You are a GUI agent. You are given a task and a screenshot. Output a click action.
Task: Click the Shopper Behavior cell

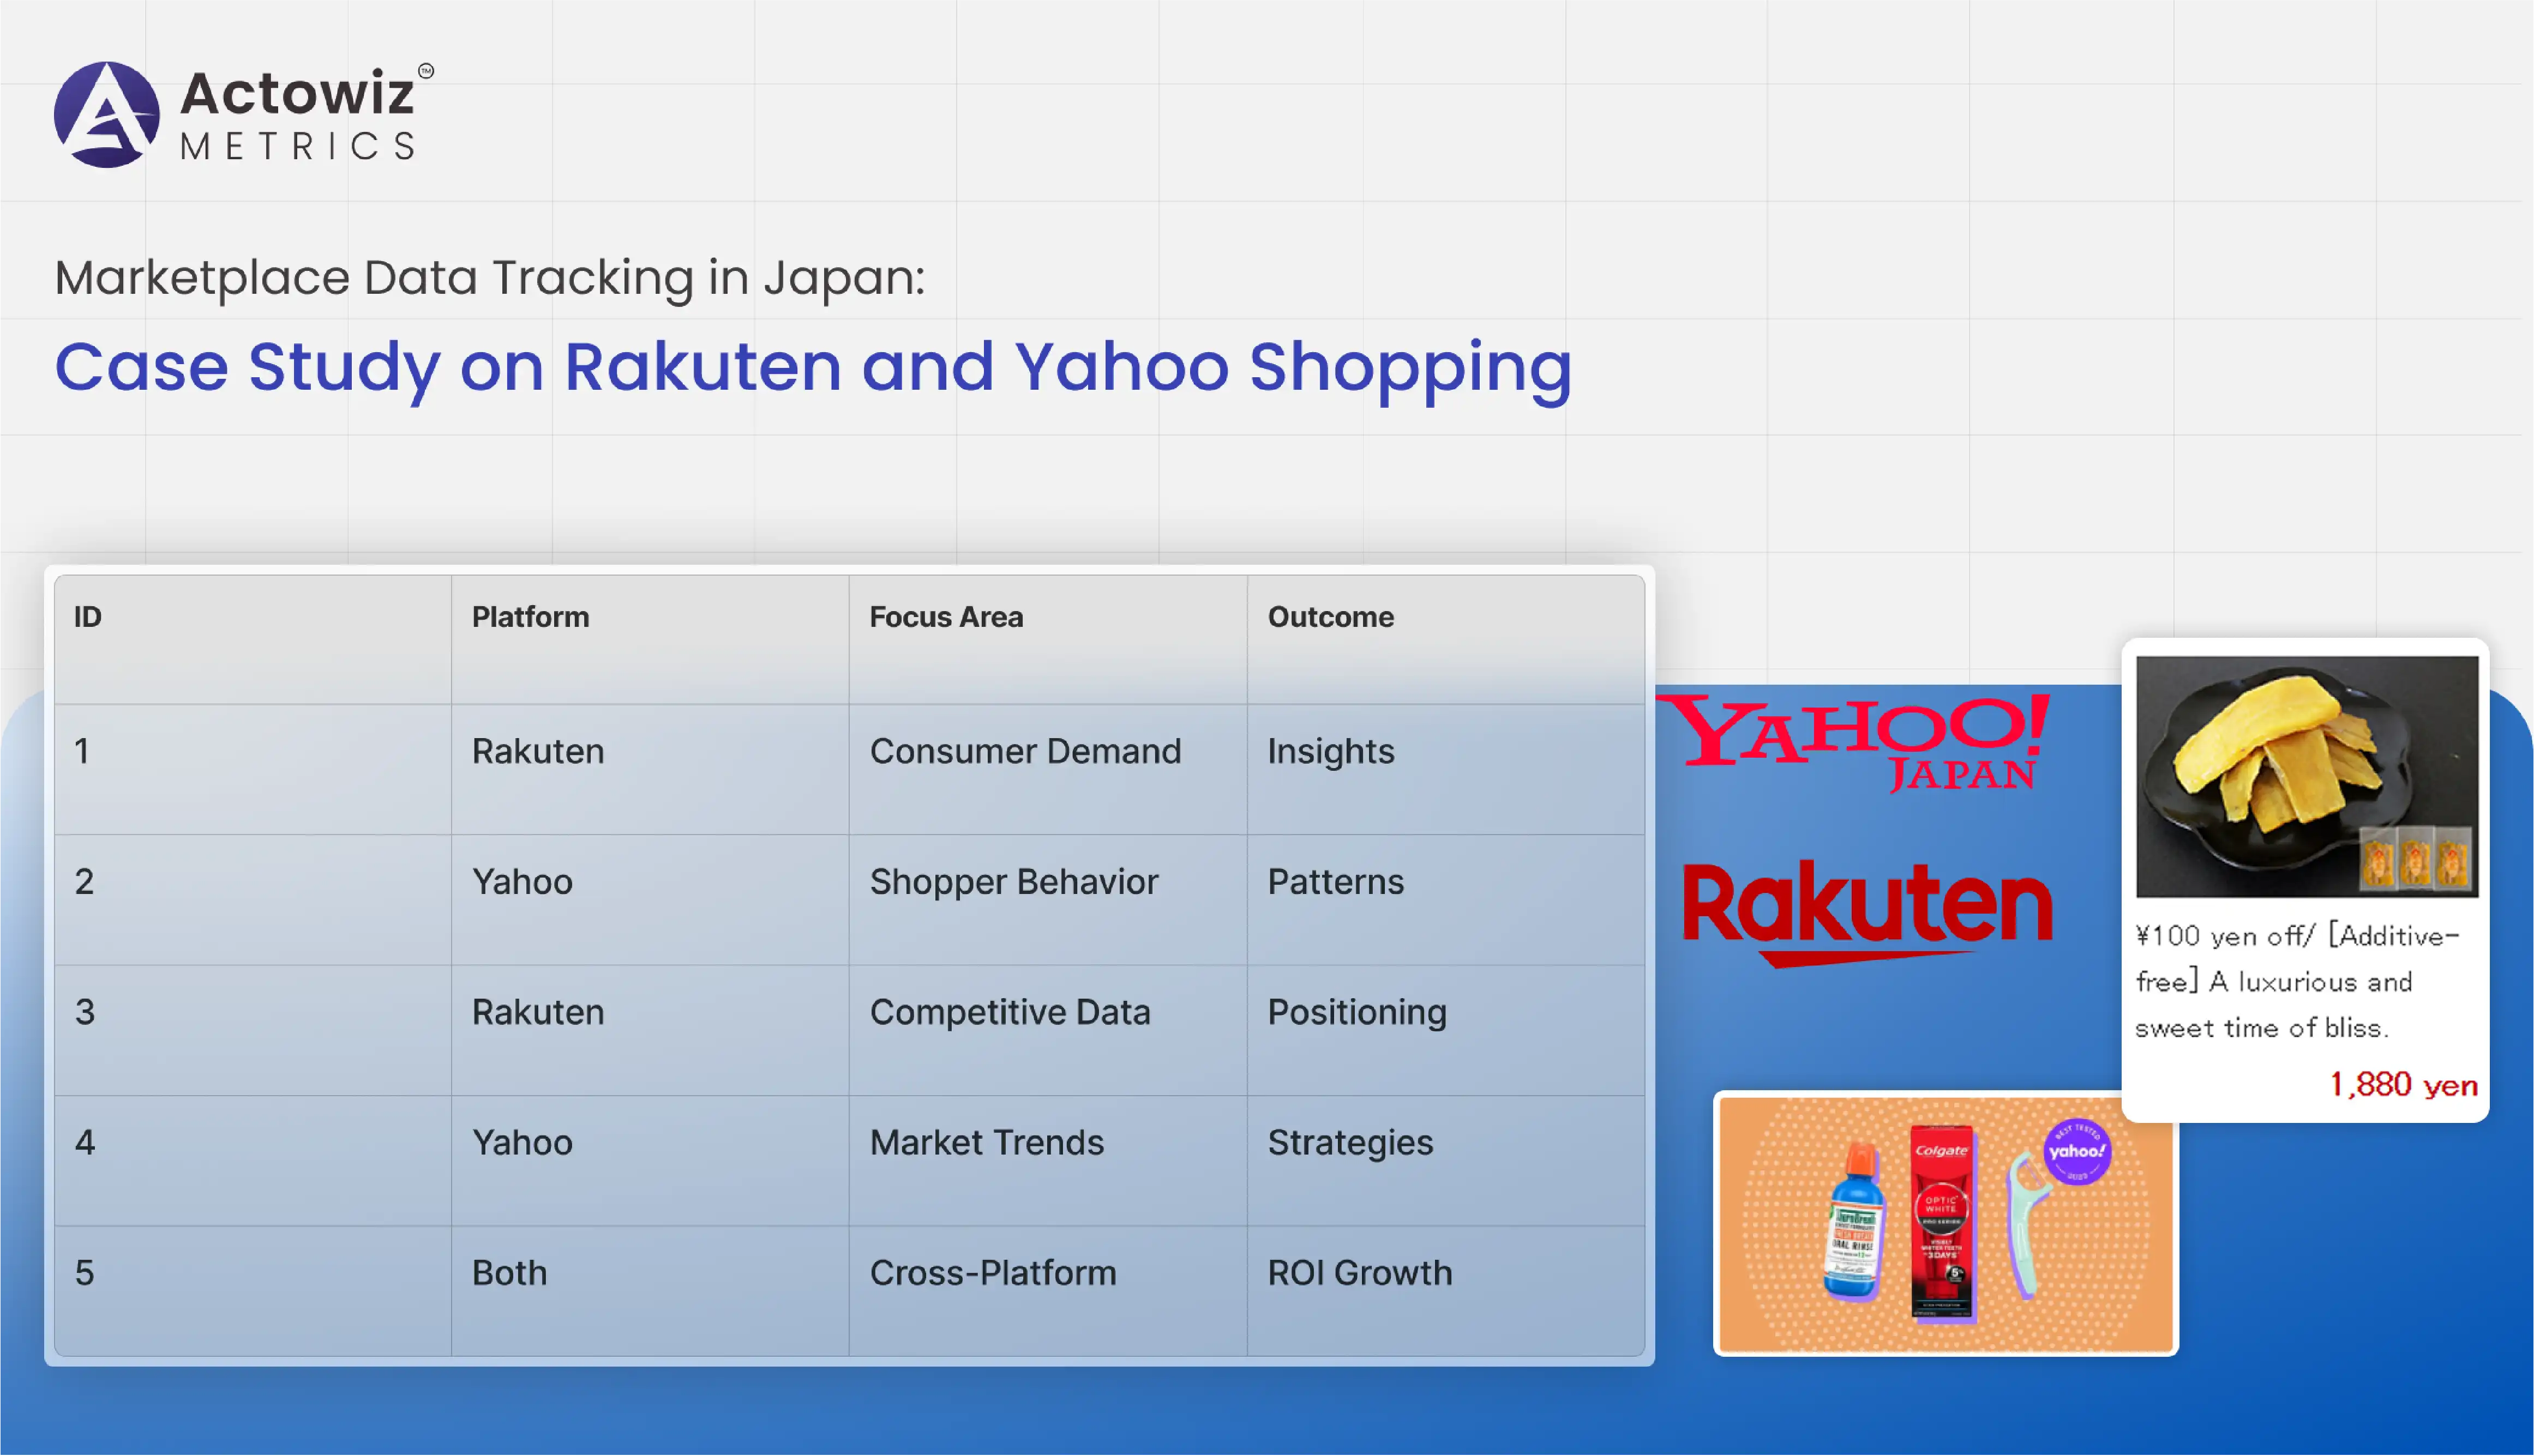point(1012,881)
